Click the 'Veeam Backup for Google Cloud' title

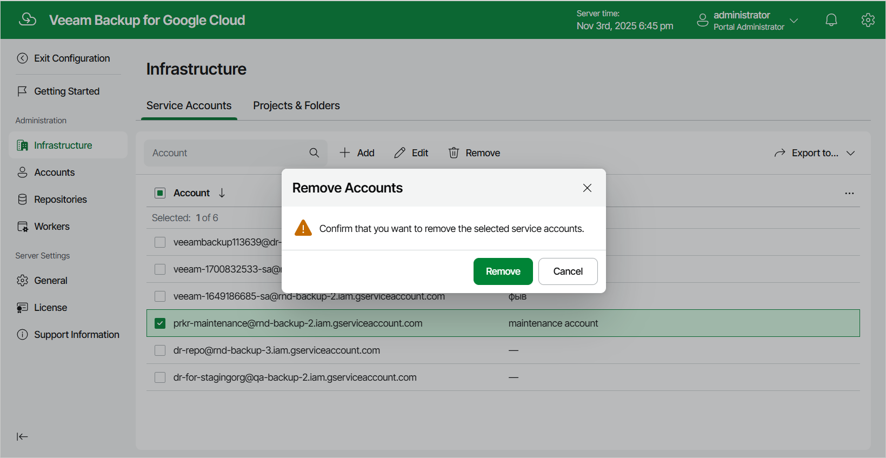(147, 20)
